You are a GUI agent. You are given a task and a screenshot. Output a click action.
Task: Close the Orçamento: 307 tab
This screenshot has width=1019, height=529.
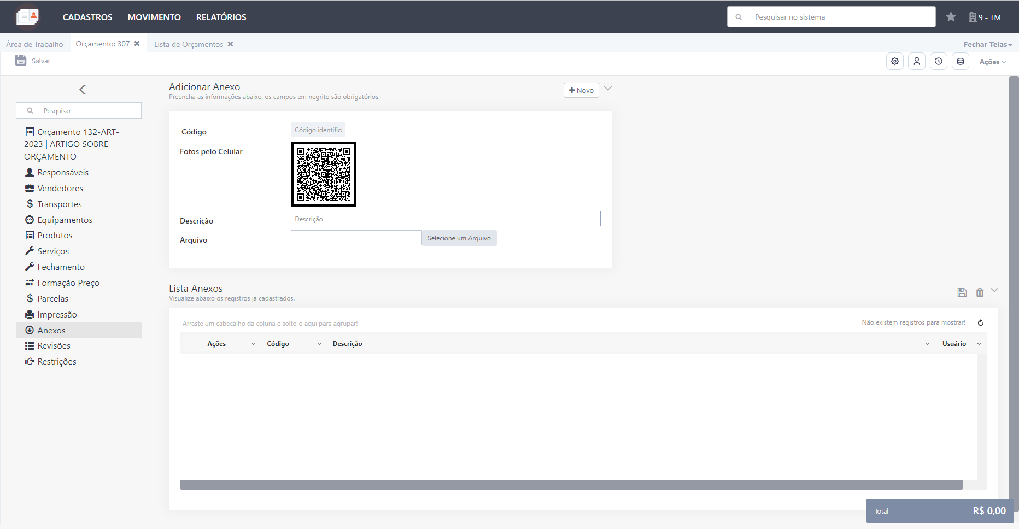(137, 44)
